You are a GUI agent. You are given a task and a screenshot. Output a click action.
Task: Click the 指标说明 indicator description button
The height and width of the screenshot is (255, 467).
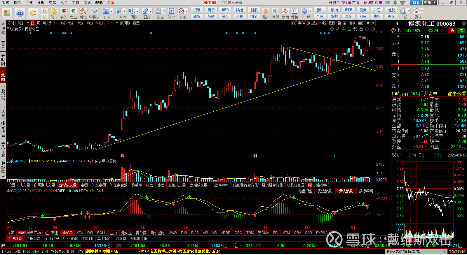tap(366, 191)
